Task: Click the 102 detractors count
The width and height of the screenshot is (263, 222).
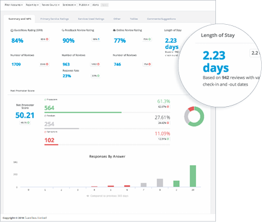Action: pos(49,140)
